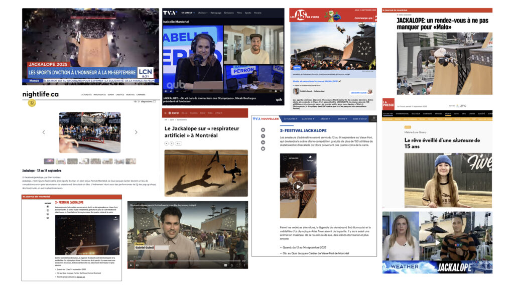Select first thumbnail in nightlife.ca slideshow strip
This screenshot has width=514, height=289.
pos(49,162)
